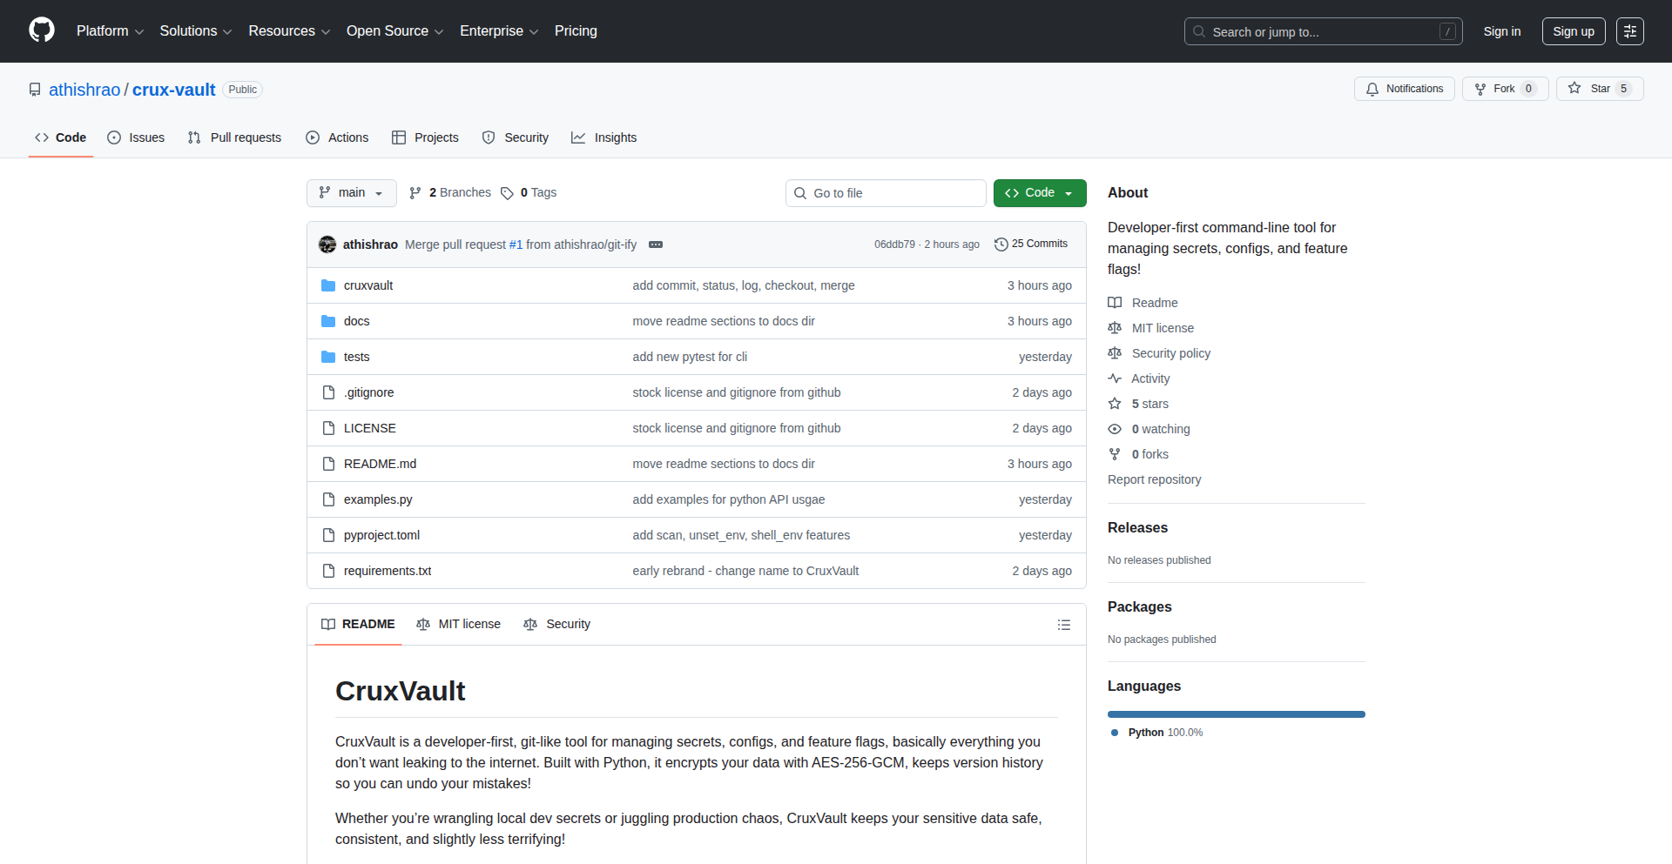Image resolution: width=1672 pixels, height=864 pixels.
Task: Open the examples.py file
Action: pos(378,499)
